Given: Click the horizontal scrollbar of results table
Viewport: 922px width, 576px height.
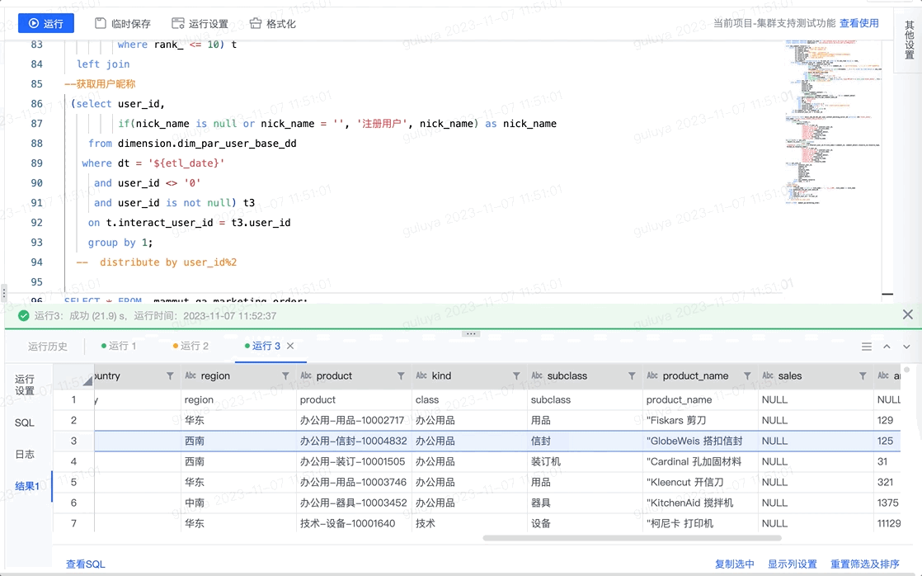Looking at the screenshot, I should 632,538.
